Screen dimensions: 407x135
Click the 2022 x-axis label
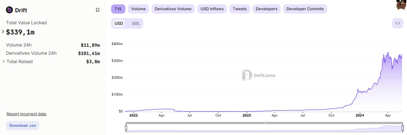[x=134, y=115]
